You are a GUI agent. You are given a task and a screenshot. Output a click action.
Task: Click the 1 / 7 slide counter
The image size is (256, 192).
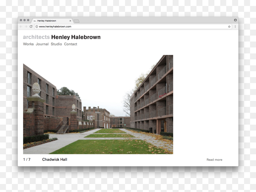(27, 159)
